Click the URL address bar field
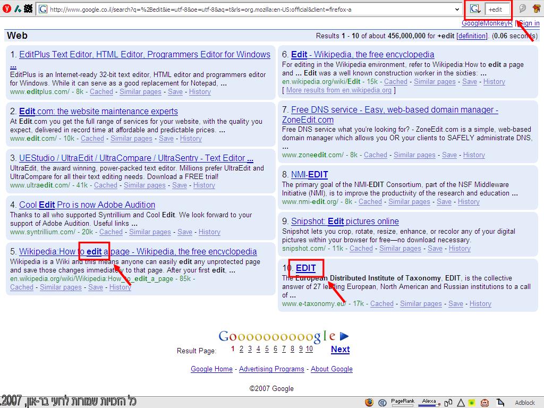The image size is (544, 408). click(250, 10)
